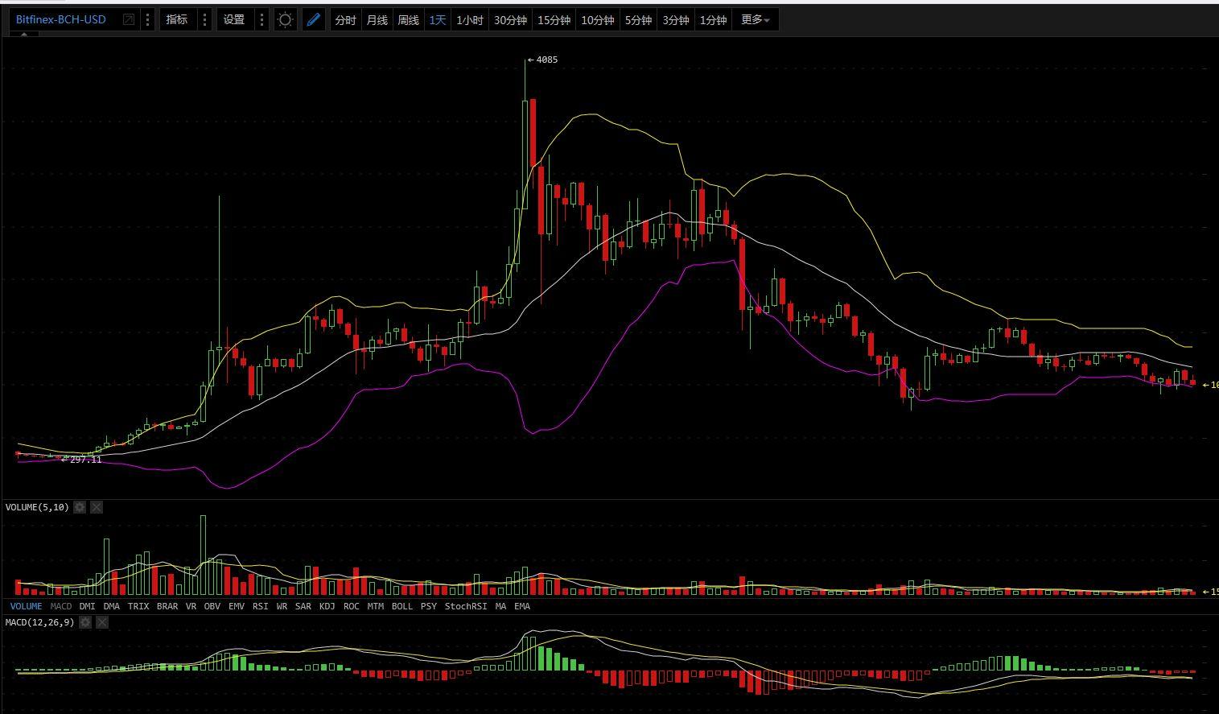Open the three-dot menu next to Bitfinex-BCH-USD
This screenshot has width=1219, height=714.
pos(148,19)
